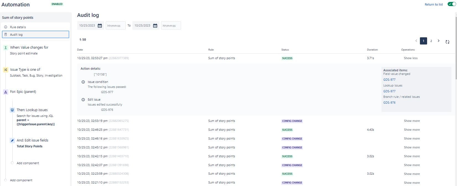Open the end date calendar icon
Screen dimensions: 457x186
[155, 26]
